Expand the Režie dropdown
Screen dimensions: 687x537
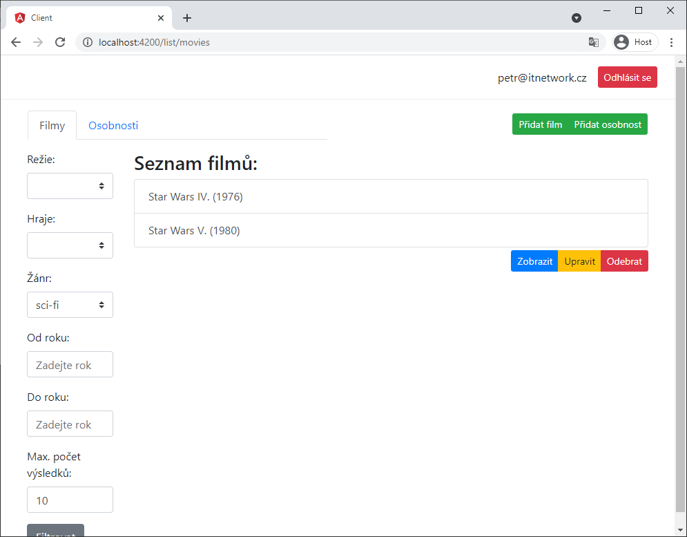tap(70, 186)
